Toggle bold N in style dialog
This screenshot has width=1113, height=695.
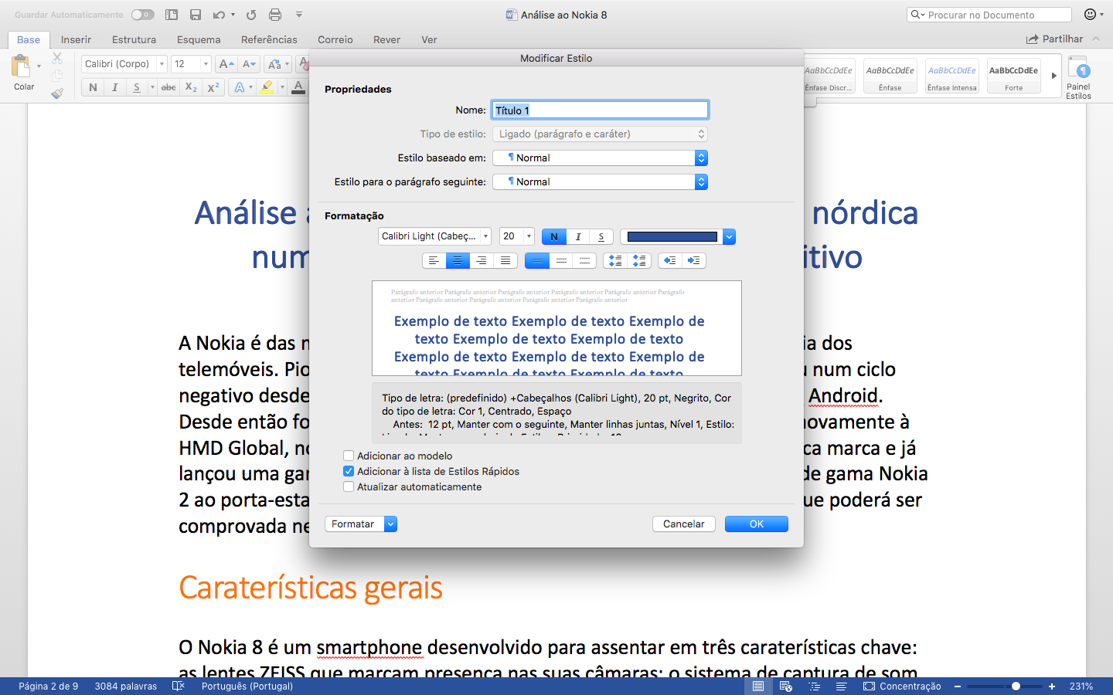click(554, 236)
